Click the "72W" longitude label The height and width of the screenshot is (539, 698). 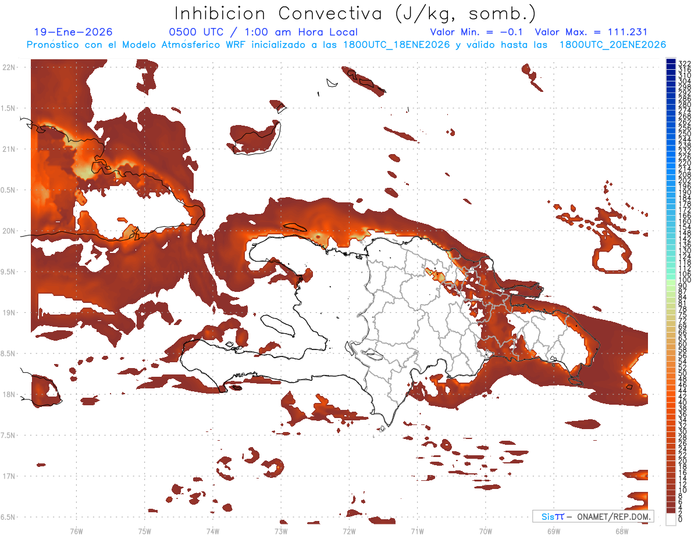point(349,531)
